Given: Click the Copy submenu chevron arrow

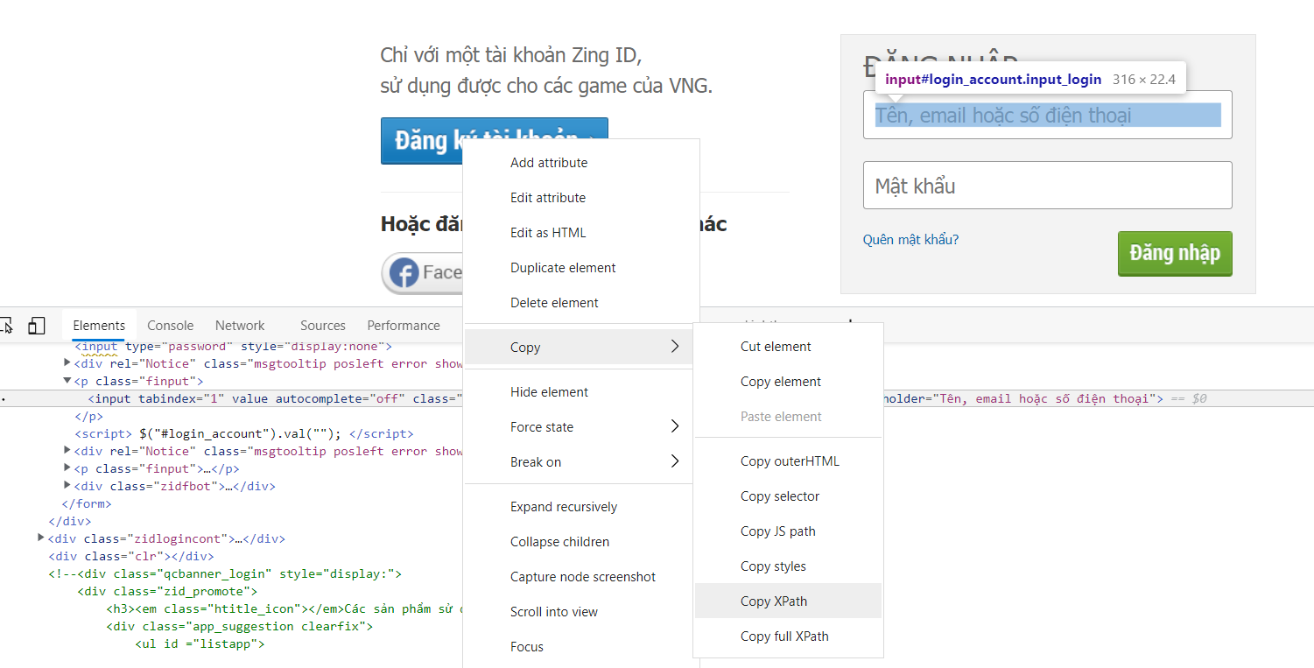Looking at the screenshot, I should pyautogui.click(x=675, y=347).
